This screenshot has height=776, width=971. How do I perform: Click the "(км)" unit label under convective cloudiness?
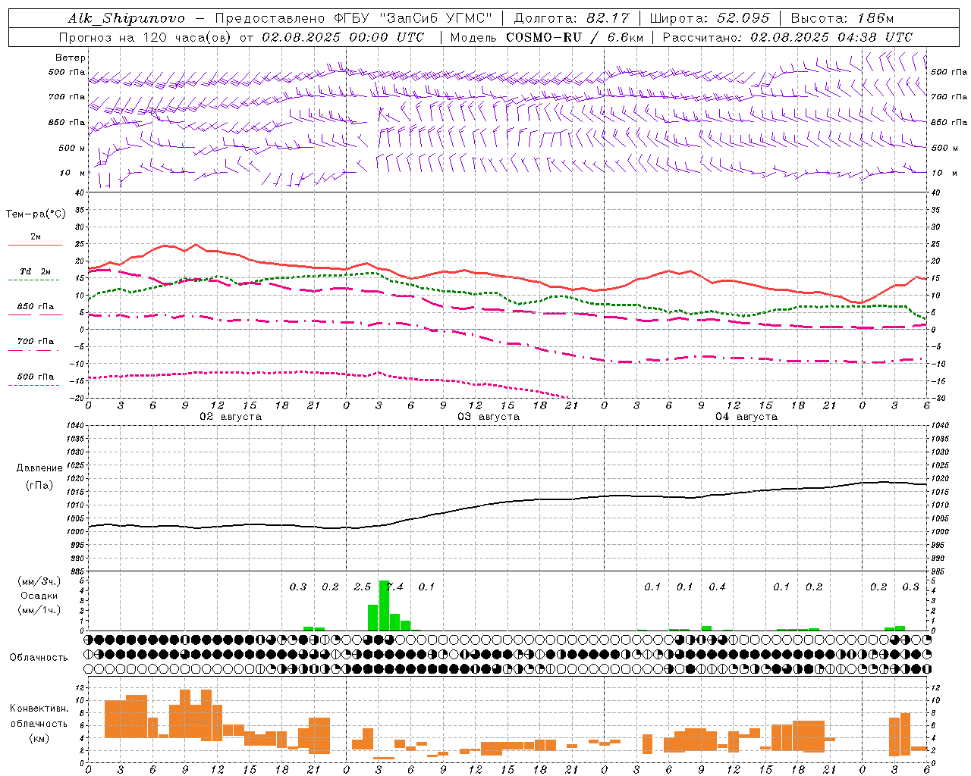click(39, 738)
